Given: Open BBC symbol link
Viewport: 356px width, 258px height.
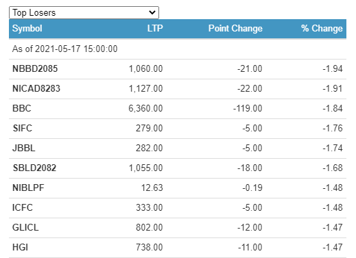Looking at the screenshot, I should click(x=22, y=108).
